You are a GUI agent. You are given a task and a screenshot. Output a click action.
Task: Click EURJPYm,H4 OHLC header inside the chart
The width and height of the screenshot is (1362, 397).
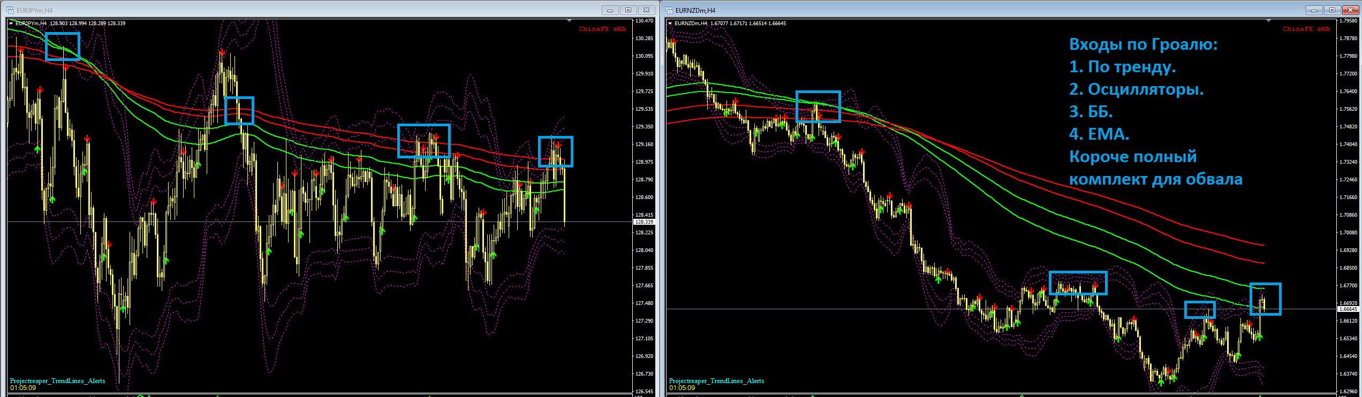point(70,24)
